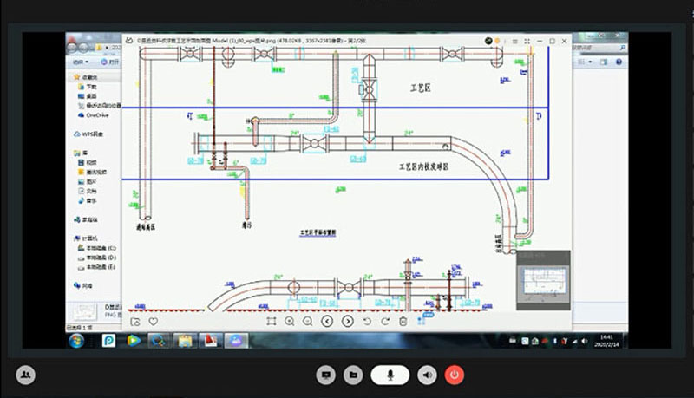
Task: Select OneDrive in the navigation pane
Action: click(x=96, y=114)
